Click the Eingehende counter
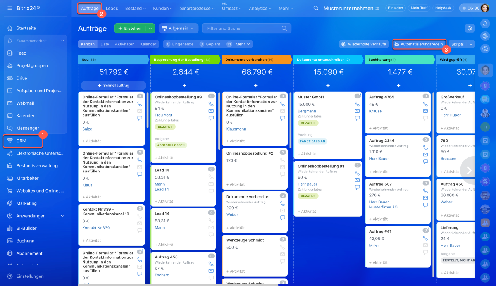This screenshot has width=496, height=286. pyautogui.click(x=180, y=44)
